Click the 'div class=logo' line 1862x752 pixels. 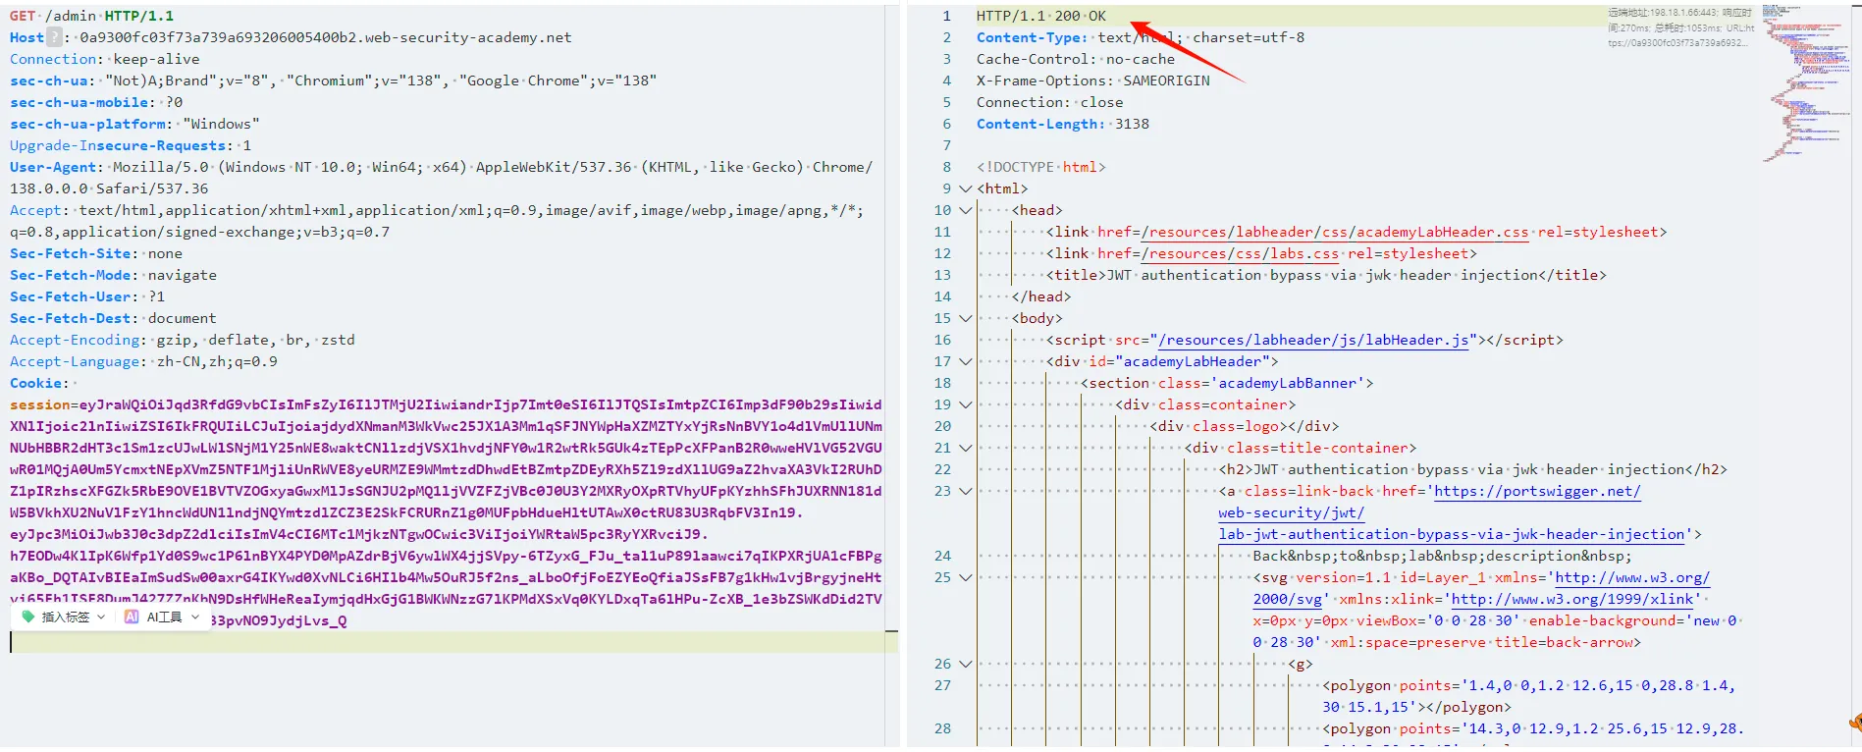(x=1245, y=426)
